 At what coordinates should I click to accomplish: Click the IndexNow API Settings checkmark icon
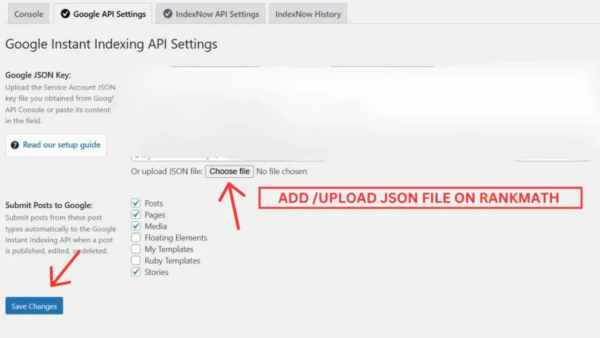pos(168,14)
